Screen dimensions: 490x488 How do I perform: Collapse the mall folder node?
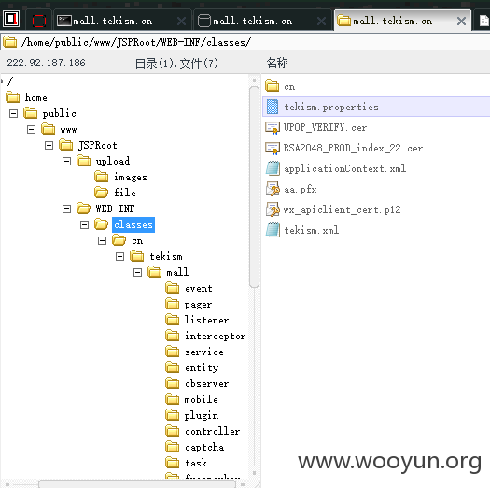pos(137,272)
